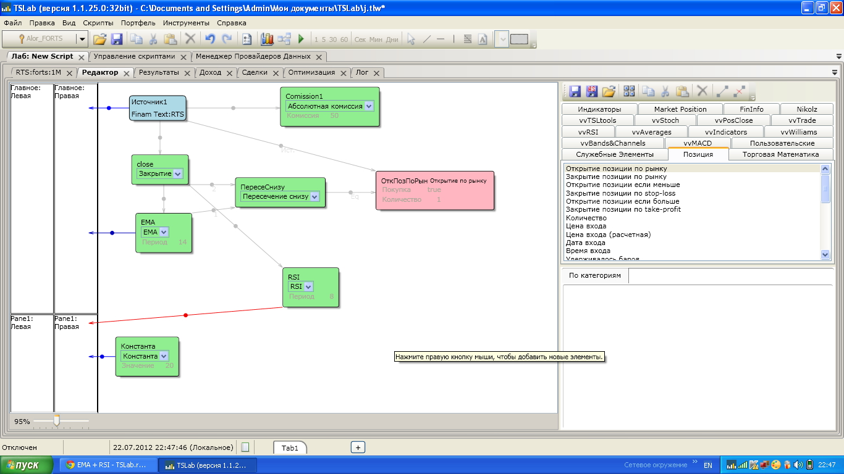This screenshot has width=844, height=474.
Task: Click the Delete X icon in main toolbar
Action: tap(190, 39)
